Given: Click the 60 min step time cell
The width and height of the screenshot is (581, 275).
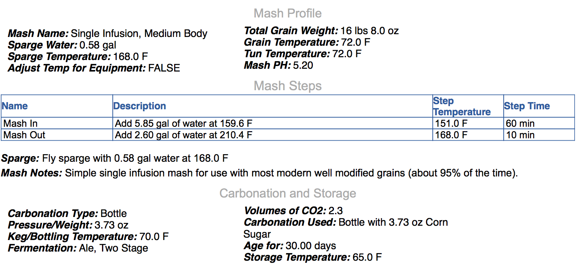Looking at the screenshot, I should (x=520, y=124).
